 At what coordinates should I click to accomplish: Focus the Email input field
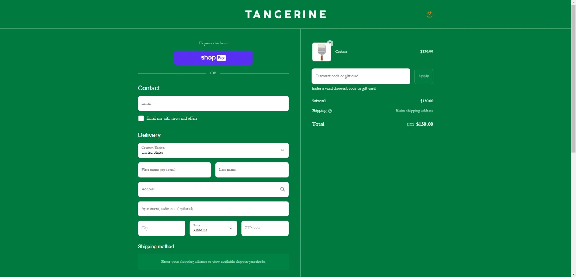213,103
